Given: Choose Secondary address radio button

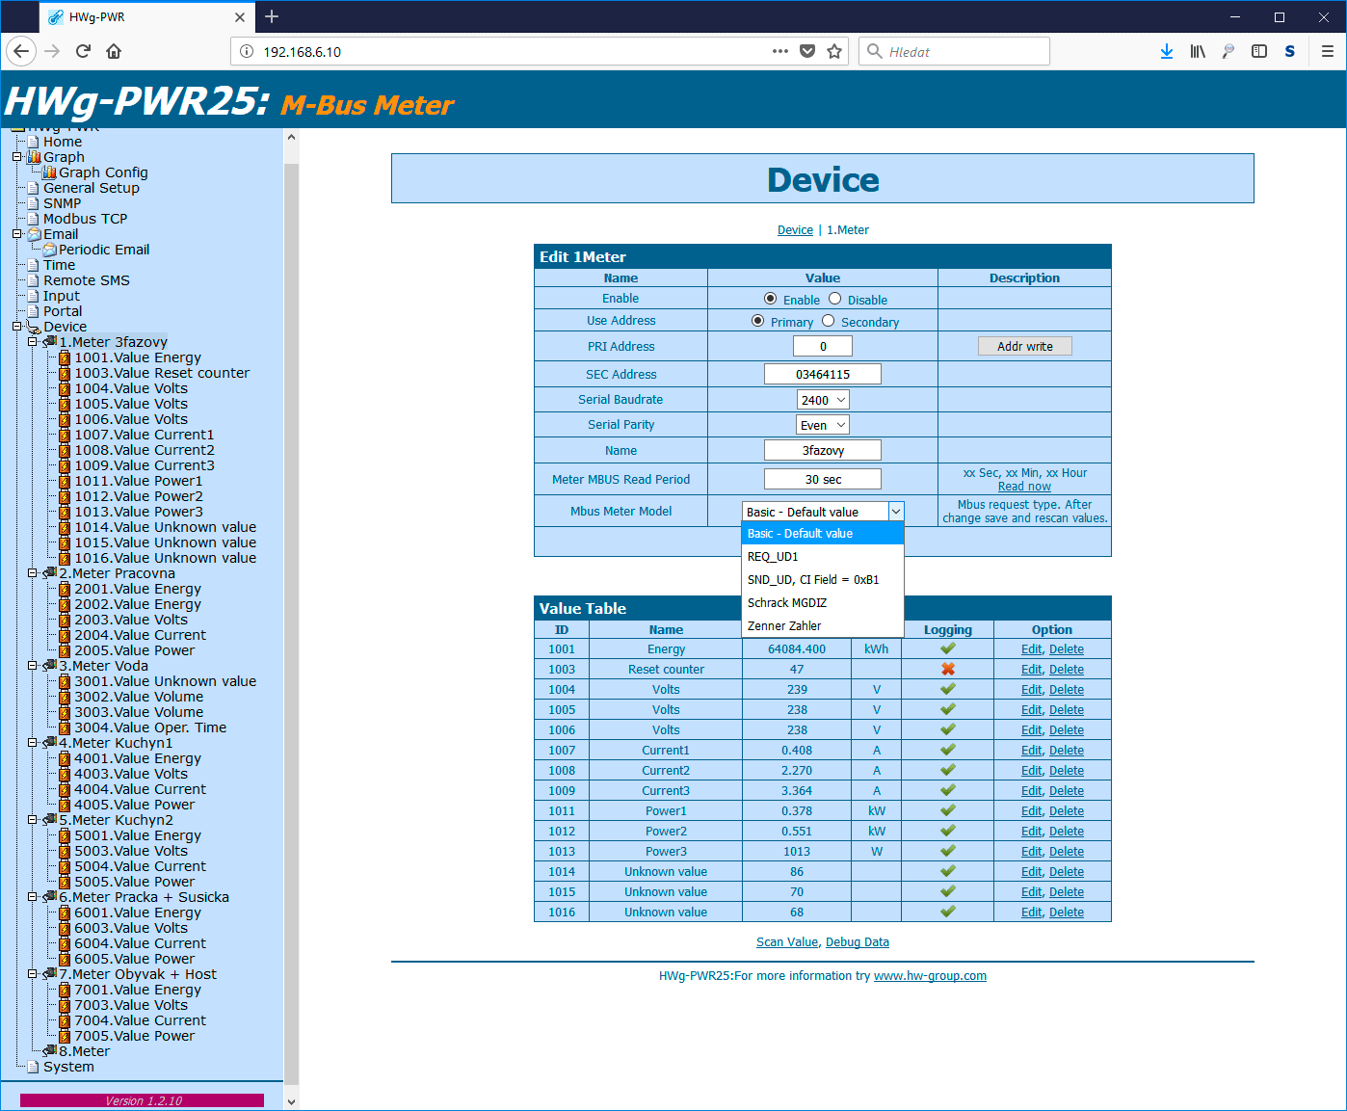Looking at the screenshot, I should (x=828, y=321).
